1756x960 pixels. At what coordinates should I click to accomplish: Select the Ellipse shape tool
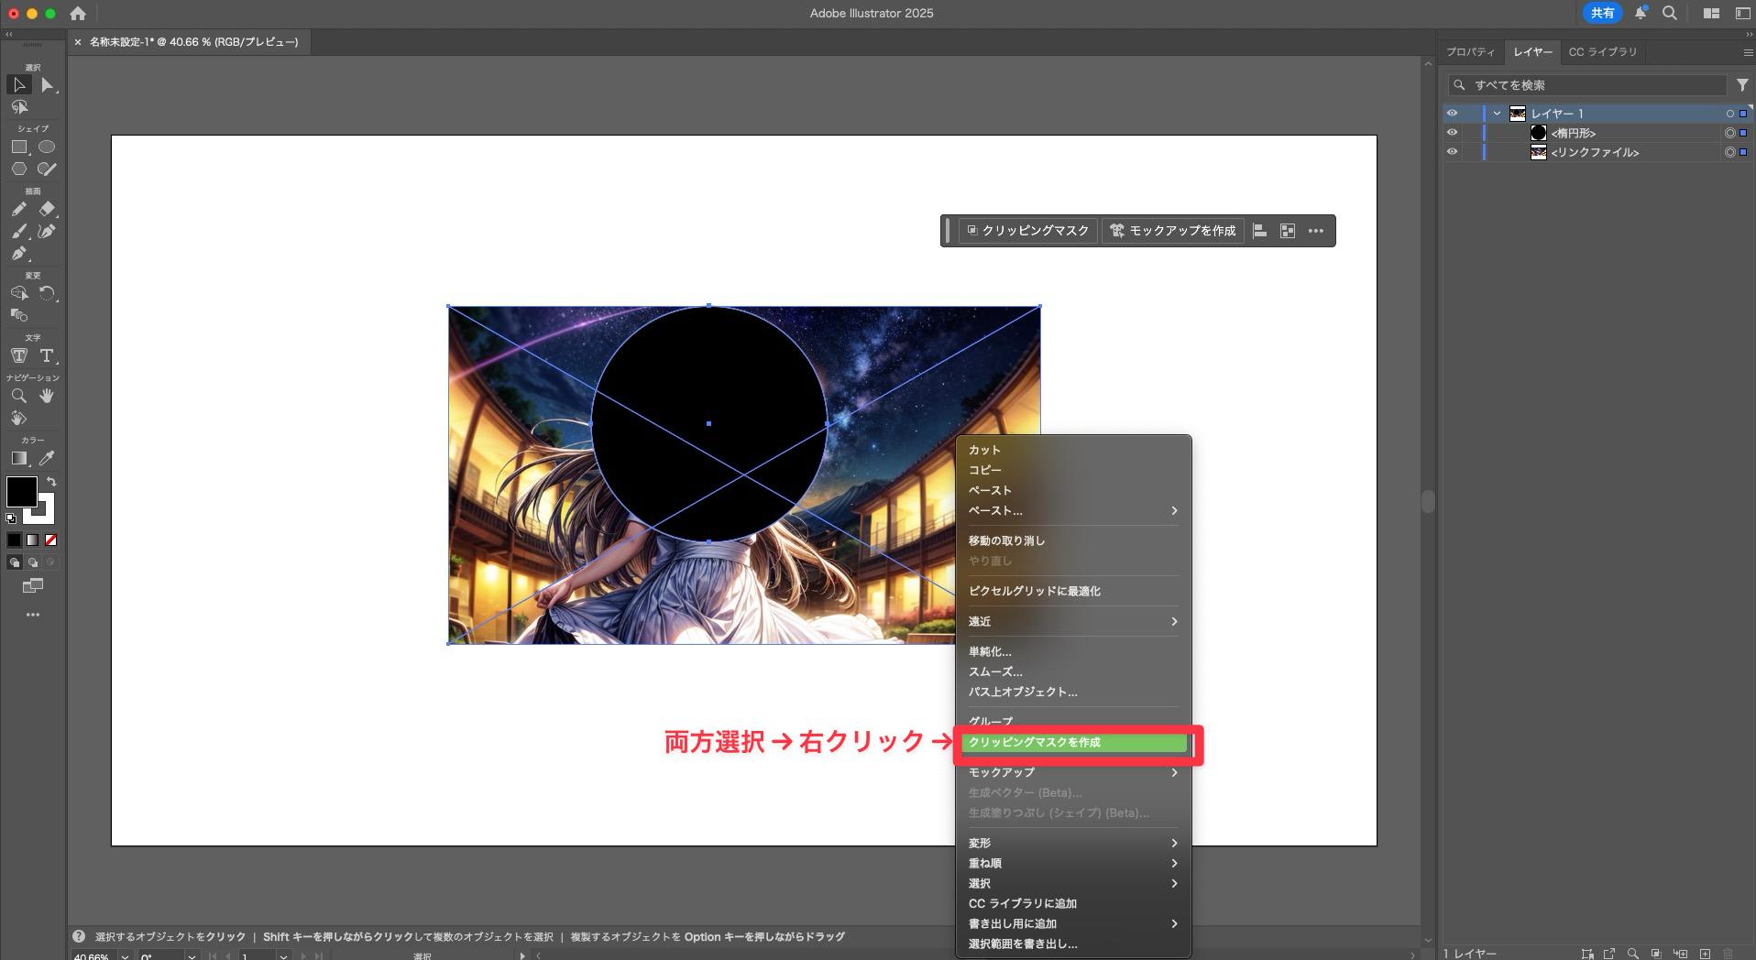(47, 147)
